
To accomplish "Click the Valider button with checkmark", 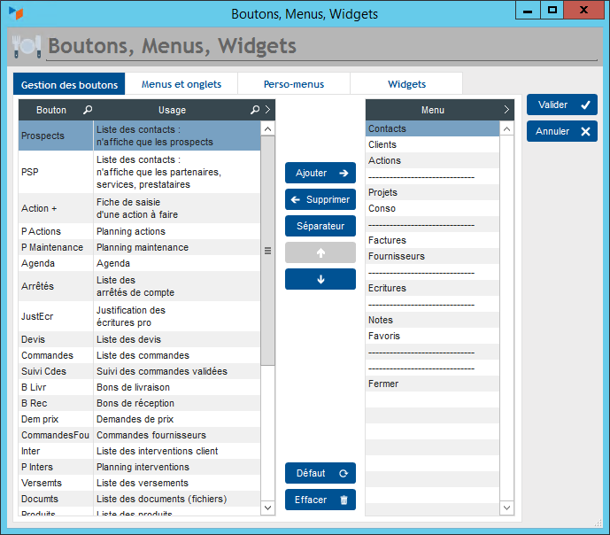I will 561,105.
